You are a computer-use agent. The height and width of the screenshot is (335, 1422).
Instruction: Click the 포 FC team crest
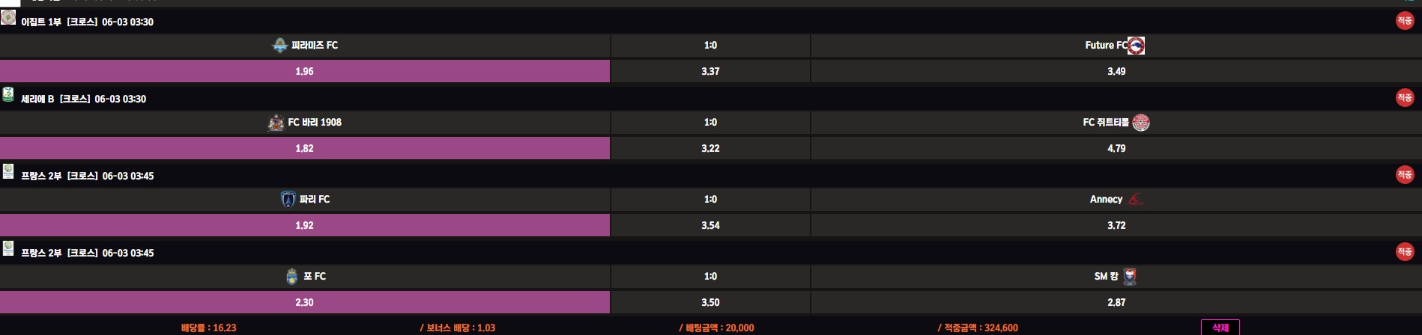[x=291, y=277]
